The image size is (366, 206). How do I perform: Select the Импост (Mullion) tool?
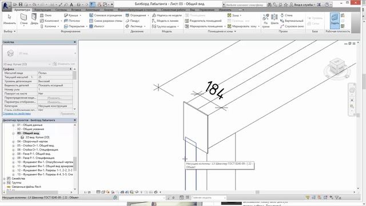[x=97, y=26]
